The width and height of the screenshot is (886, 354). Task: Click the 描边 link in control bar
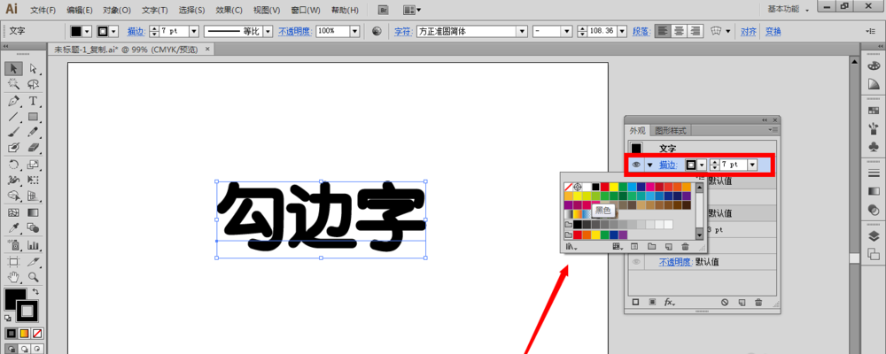click(136, 32)
